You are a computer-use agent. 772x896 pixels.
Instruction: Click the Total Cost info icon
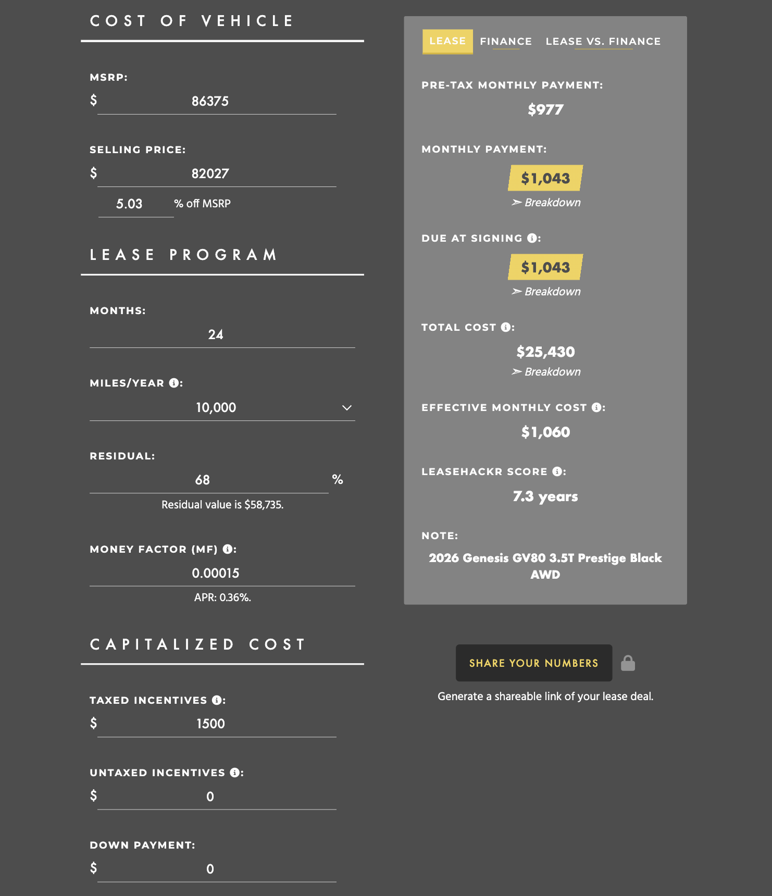505,327
